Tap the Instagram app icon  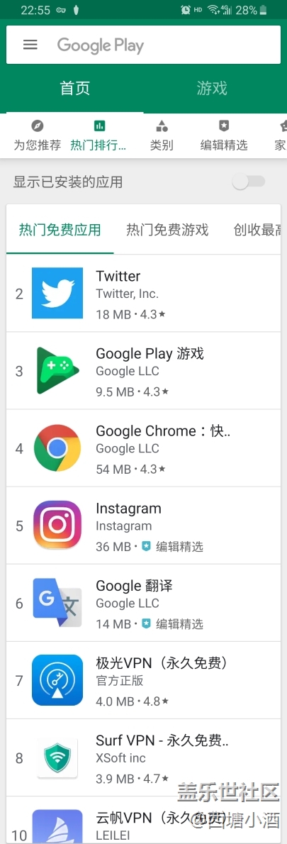coord(57,526)
